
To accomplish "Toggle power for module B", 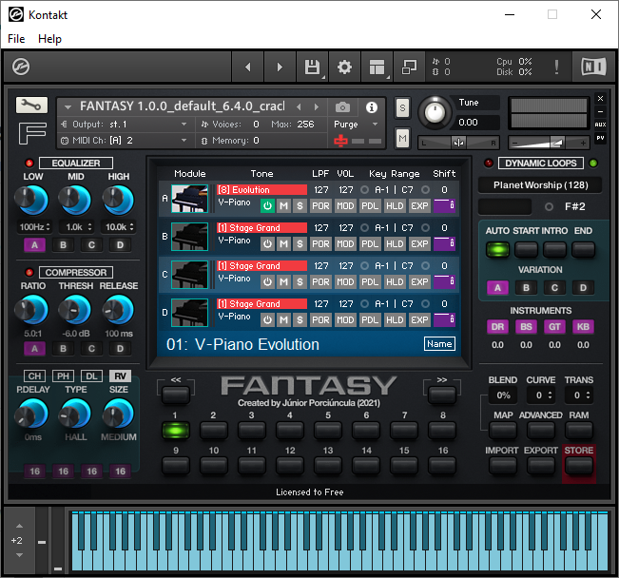I will (267, 243).
